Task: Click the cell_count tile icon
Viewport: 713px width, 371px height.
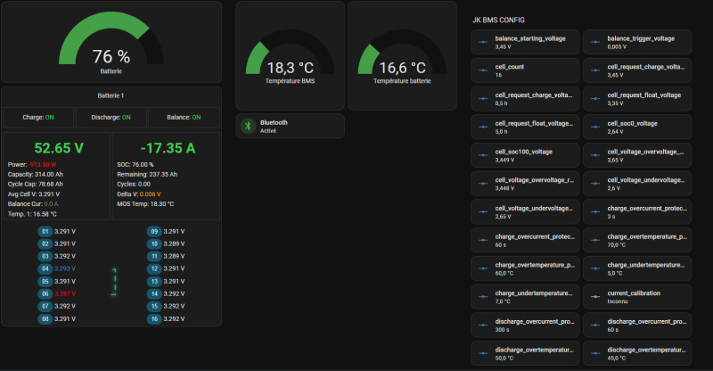Action: pyautogui.click(x=483, y=70)
